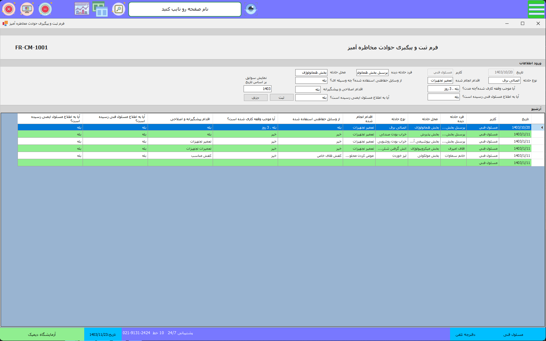Click the حذف (delete) button

click(x=256, y=97)
